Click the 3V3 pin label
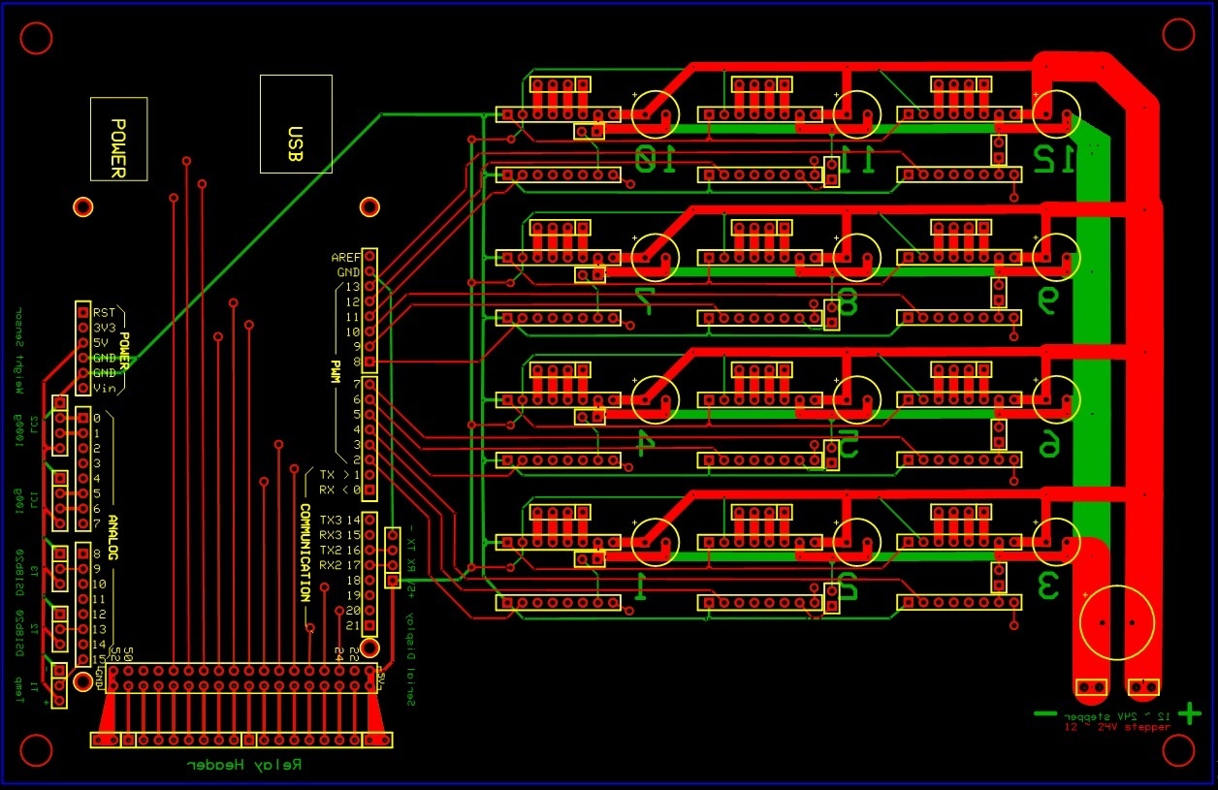The image size is (1218, 790). 104,328
